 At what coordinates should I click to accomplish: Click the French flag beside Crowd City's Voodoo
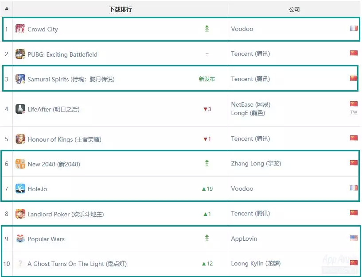[354, 28]
